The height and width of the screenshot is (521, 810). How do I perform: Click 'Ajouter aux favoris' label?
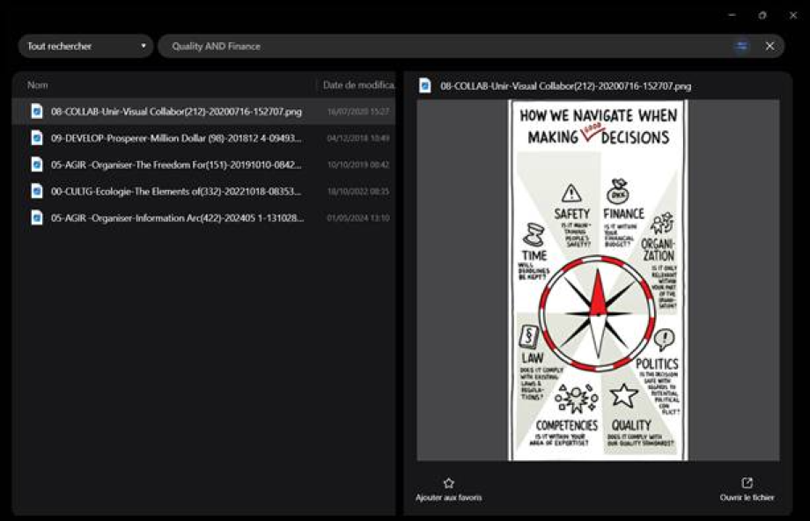point(448,498)
